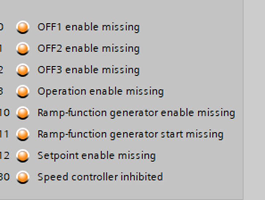Select Ramp-function generator enable missing text
265x200 pixels.
[x=136, y=112]
